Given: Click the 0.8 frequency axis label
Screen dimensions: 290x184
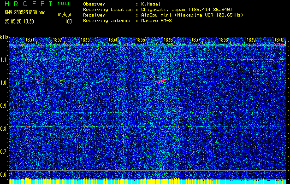Looking at the screenshot, I should pyautogui.click(x=4, y=129).
